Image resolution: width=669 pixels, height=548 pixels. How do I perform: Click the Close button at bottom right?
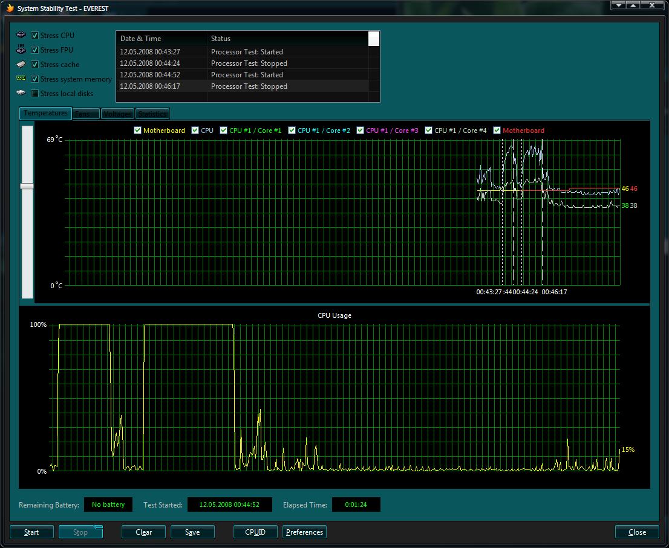pyautogui.click(x=637, y=532)
